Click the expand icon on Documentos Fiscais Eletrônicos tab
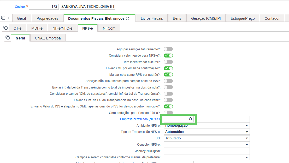This screenshot has height=163, width=289. click(128, 18)
